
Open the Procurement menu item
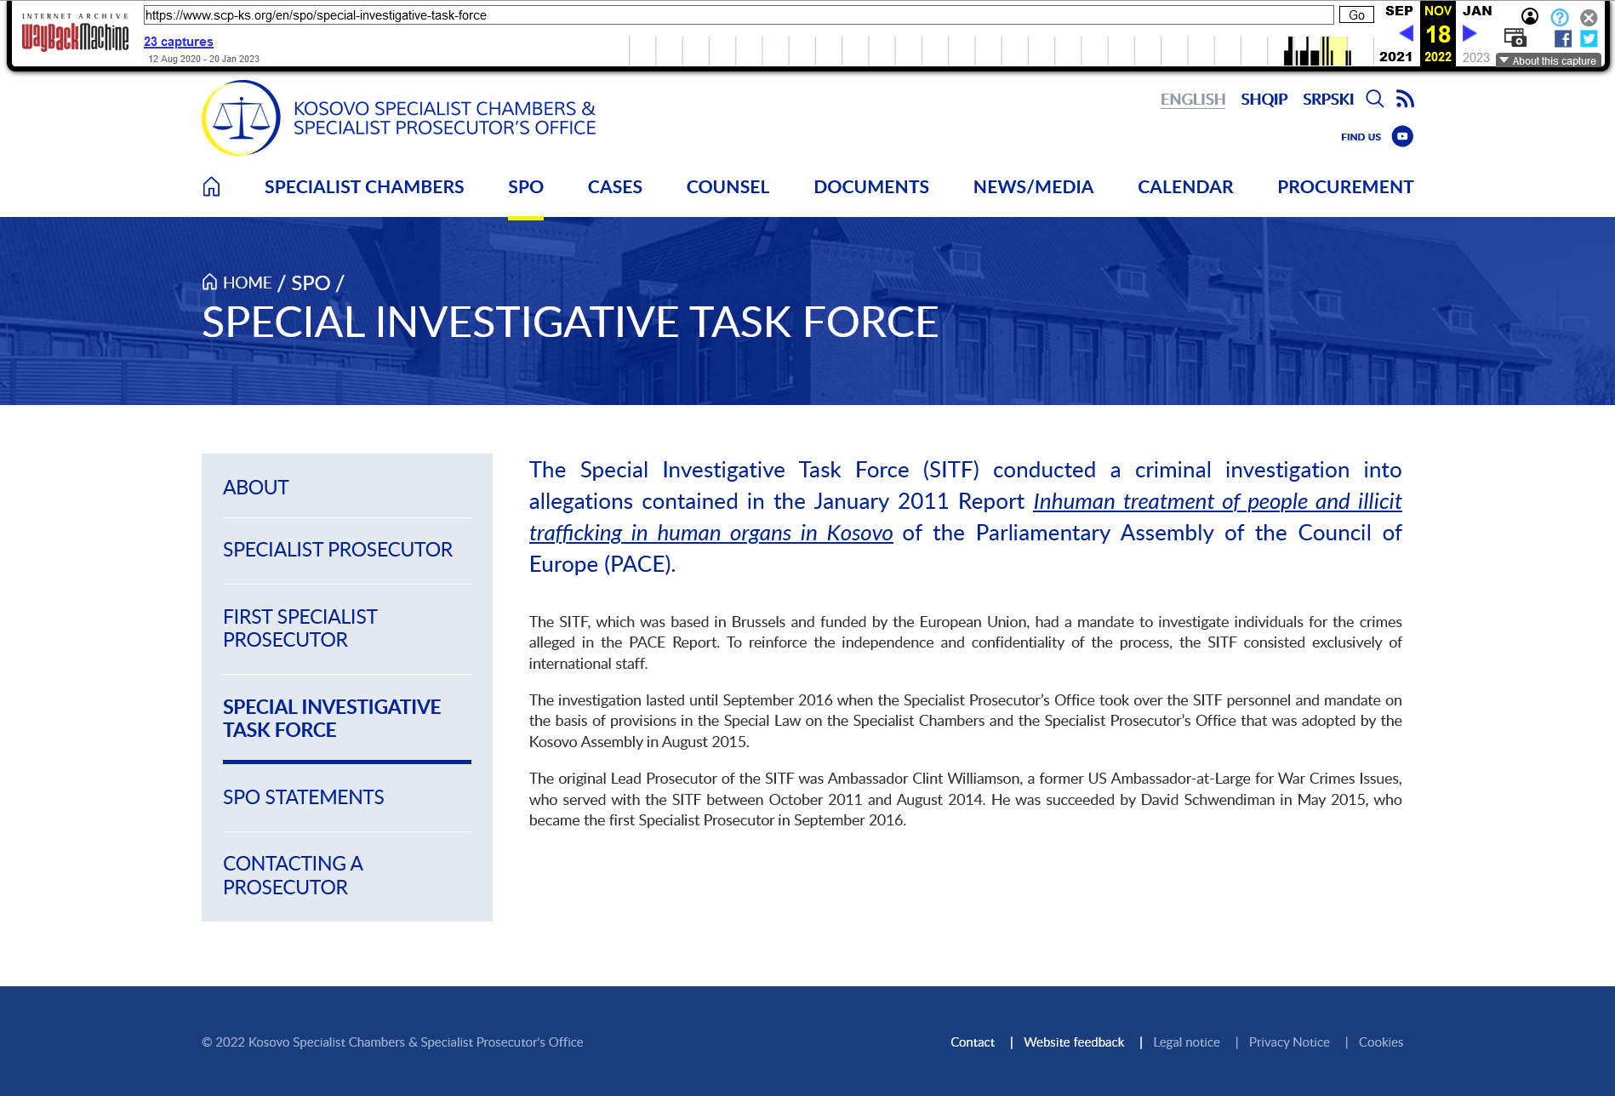(x=1345, y=186)
